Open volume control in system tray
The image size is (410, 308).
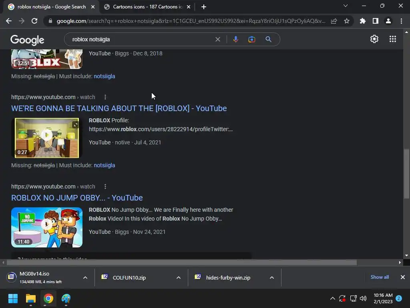(x=363, y=298)
